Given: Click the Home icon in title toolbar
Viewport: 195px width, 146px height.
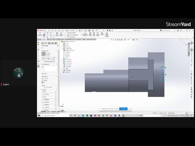Looking at the screenshot, I should point(80,30).
